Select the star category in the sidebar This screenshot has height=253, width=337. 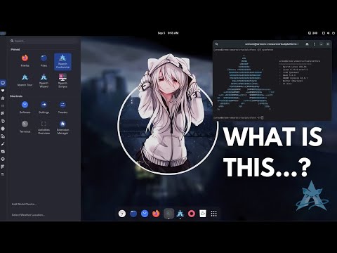3,98
